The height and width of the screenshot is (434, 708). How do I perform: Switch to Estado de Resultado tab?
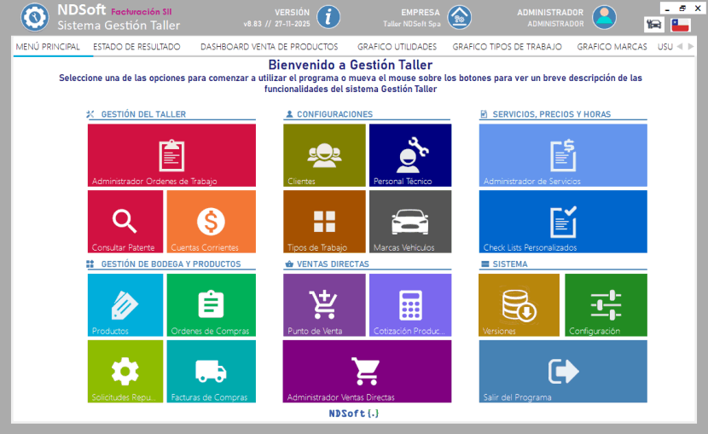136,47
